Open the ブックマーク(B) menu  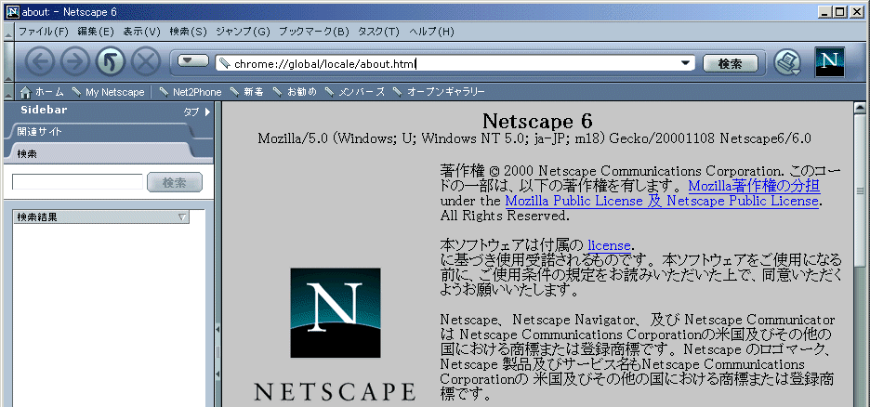[x=313, y=32]
